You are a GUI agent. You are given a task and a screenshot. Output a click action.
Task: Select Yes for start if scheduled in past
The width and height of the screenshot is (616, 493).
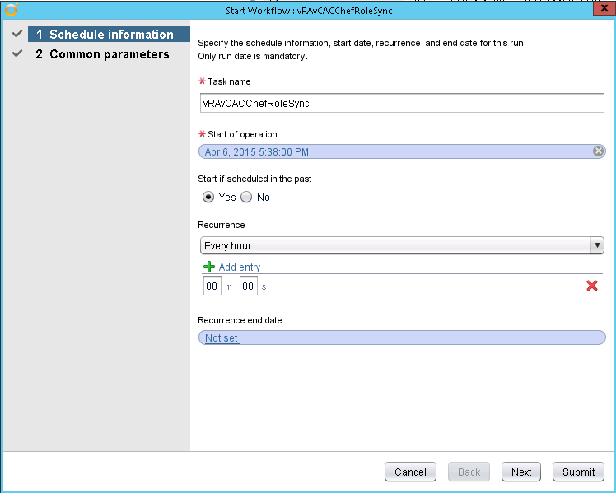[208, 198]
